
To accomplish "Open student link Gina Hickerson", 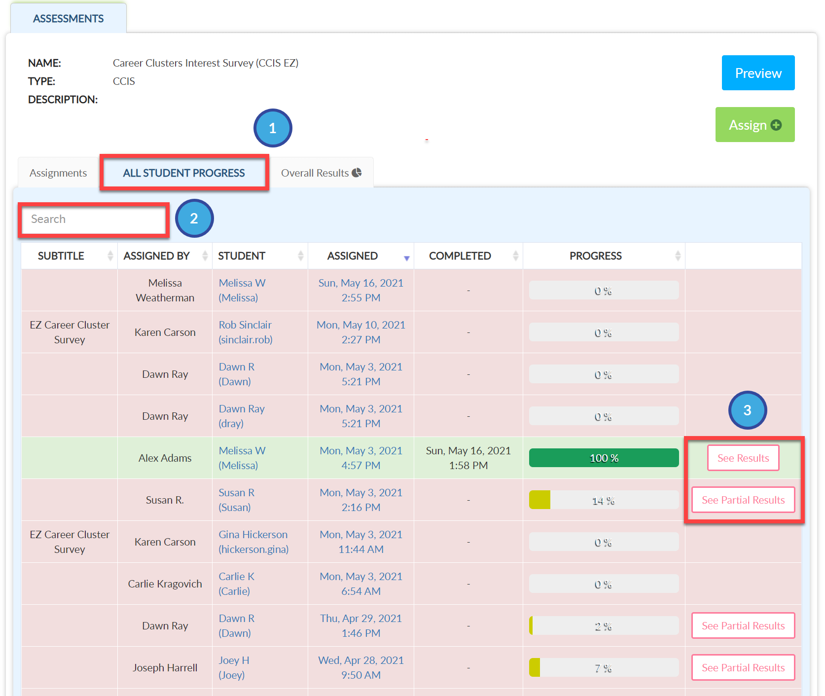I will [x=253, y=542].
